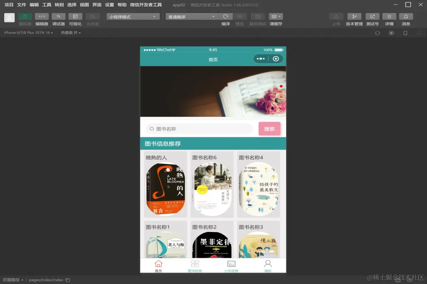Click the 清缓存 clear cache layers icon
Screen dimensions: 427x284
pyautogui.click(x=276, y=17)
